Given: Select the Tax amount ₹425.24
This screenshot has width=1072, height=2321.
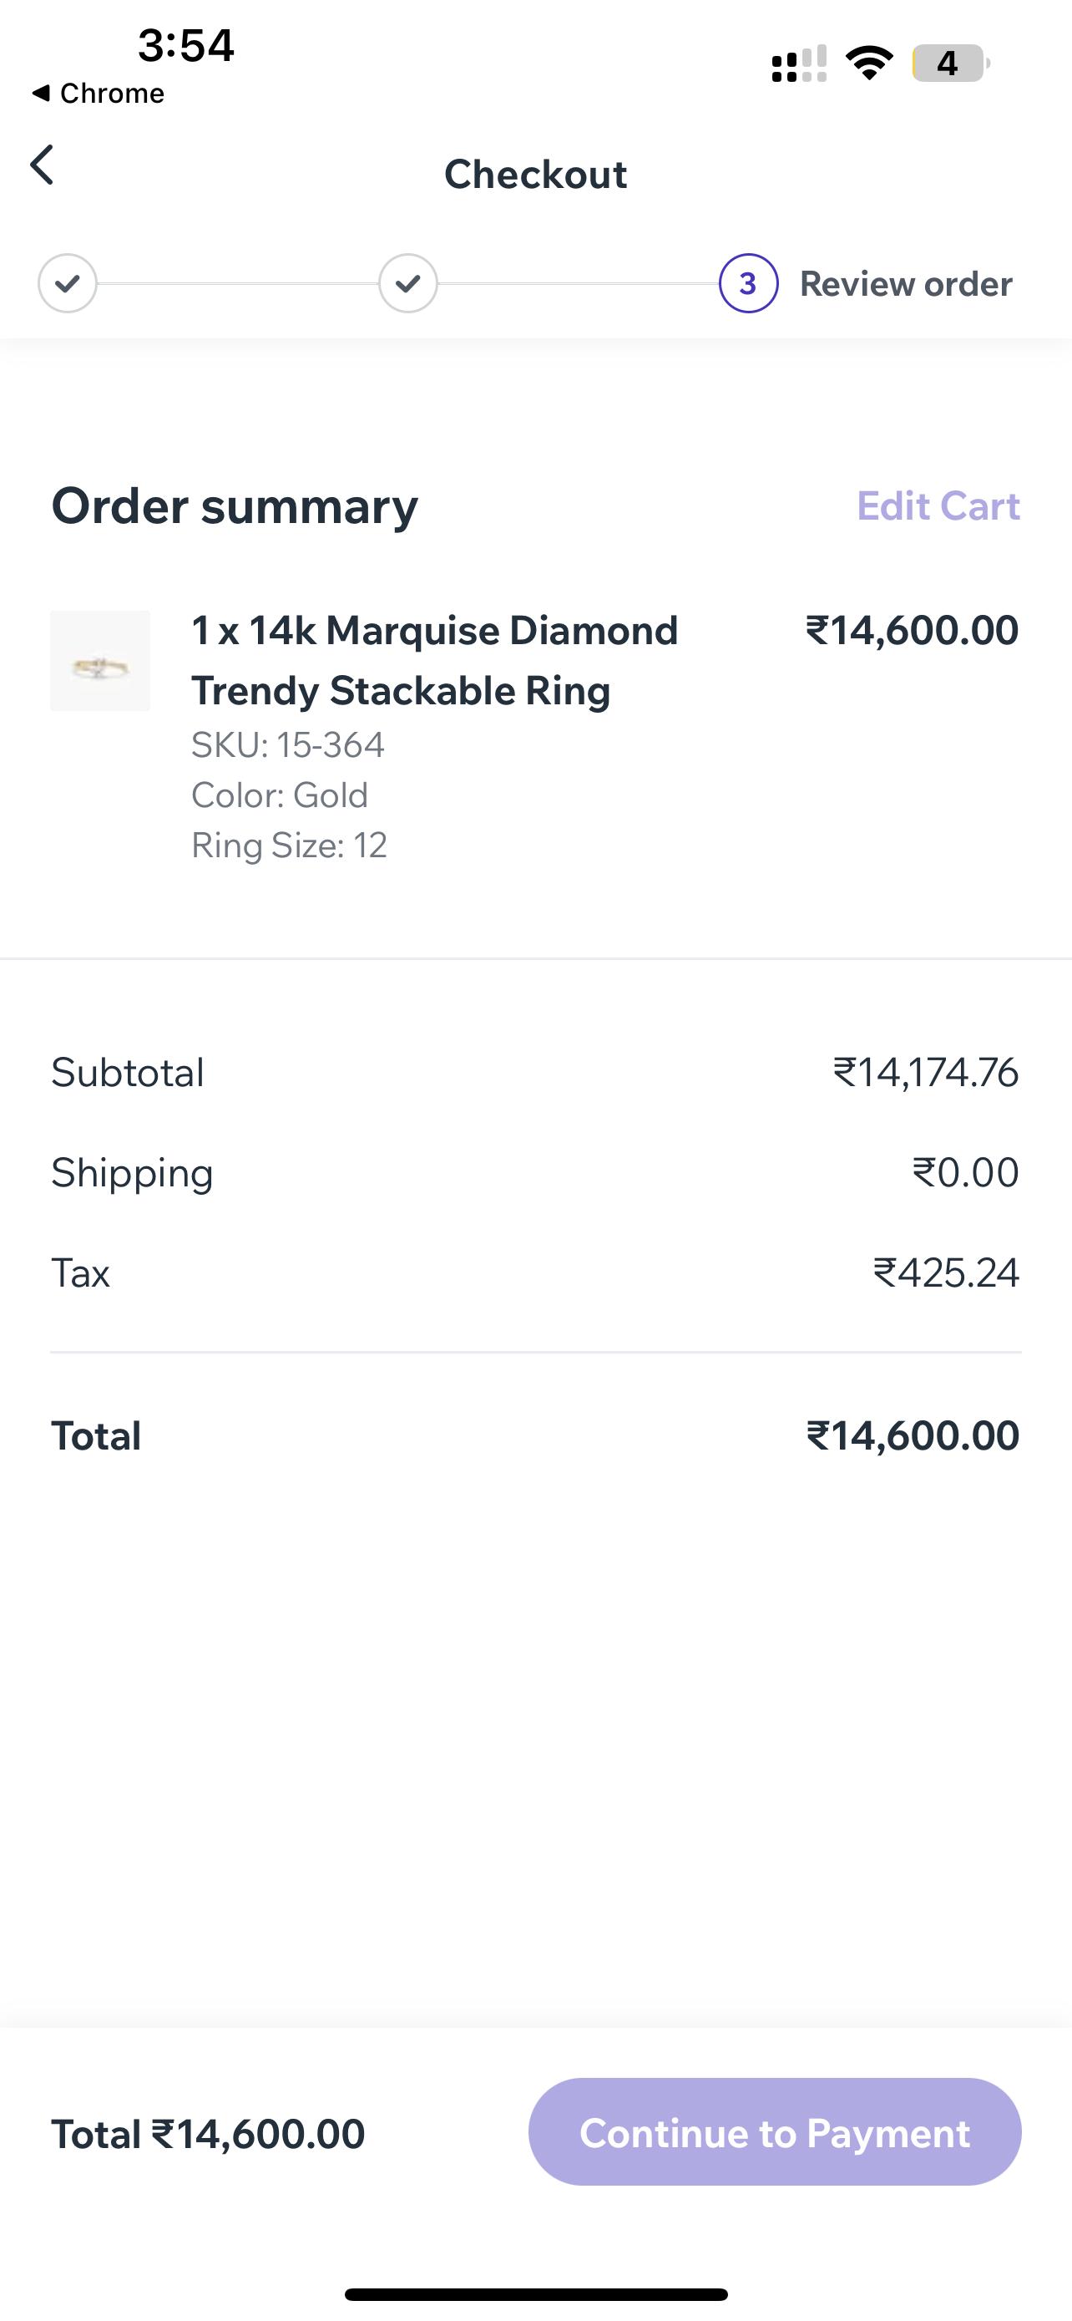Looking at the screenshot, I should point(946,1273).
